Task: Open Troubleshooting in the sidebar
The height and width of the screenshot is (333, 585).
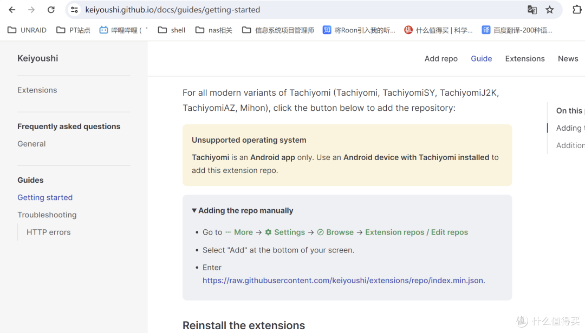Action: click(47, 215)
